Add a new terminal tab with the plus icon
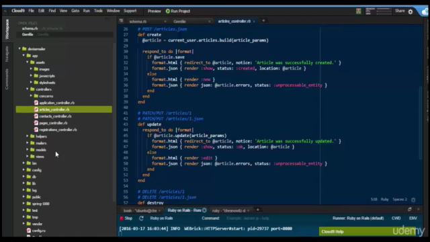The width and height of the screenshot is (430, 242). (257, 210)
